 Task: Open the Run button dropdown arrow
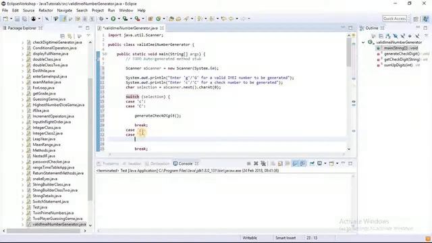(x=119, y=19)
